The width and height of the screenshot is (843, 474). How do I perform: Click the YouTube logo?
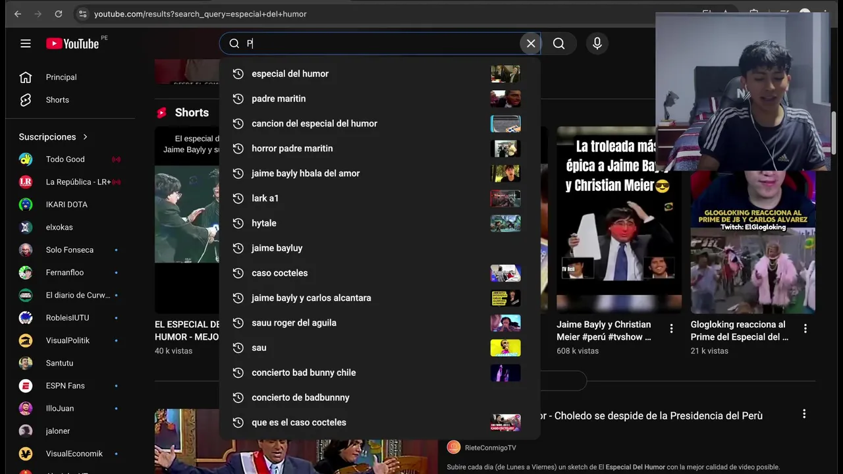[x=72, y=43]
